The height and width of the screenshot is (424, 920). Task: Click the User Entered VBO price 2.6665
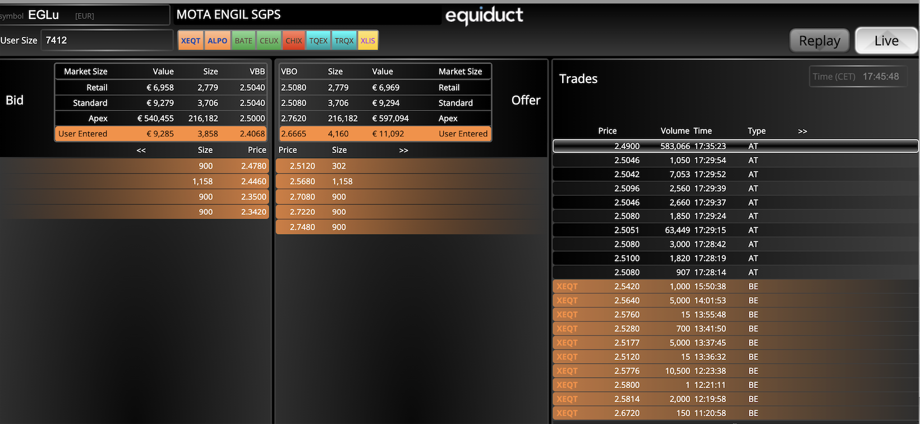(293, 133)
